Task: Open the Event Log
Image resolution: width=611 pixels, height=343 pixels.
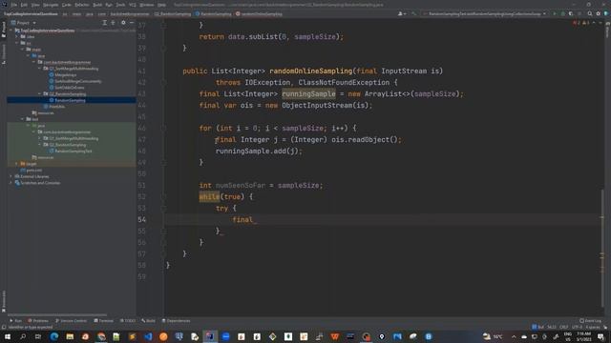Action: (x=590, y=321)
